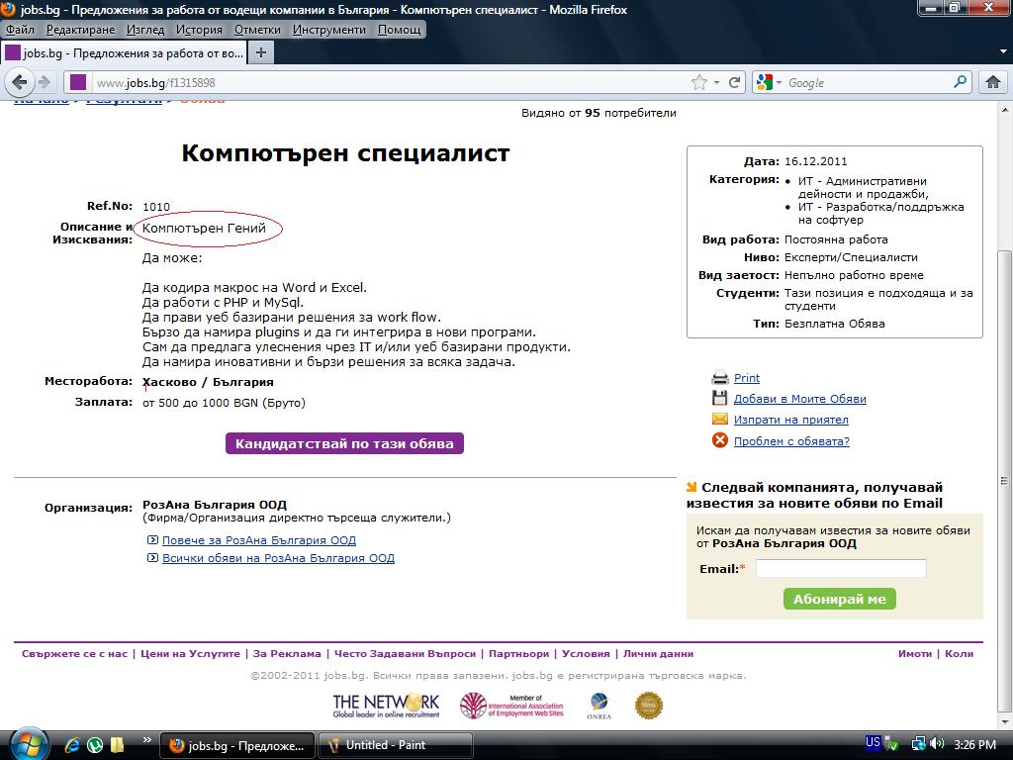The image size is (1013, 760).
Task: Open the Файл menu
Action: [20, 30]
